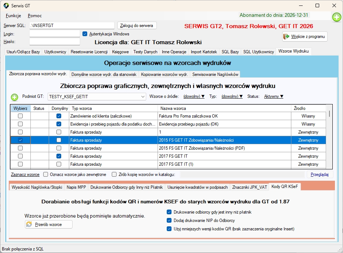This screenshot has width=343, height=253.
Task: Expand Wzorce o źródle (dowolny) dropdown
Action: 194,97
